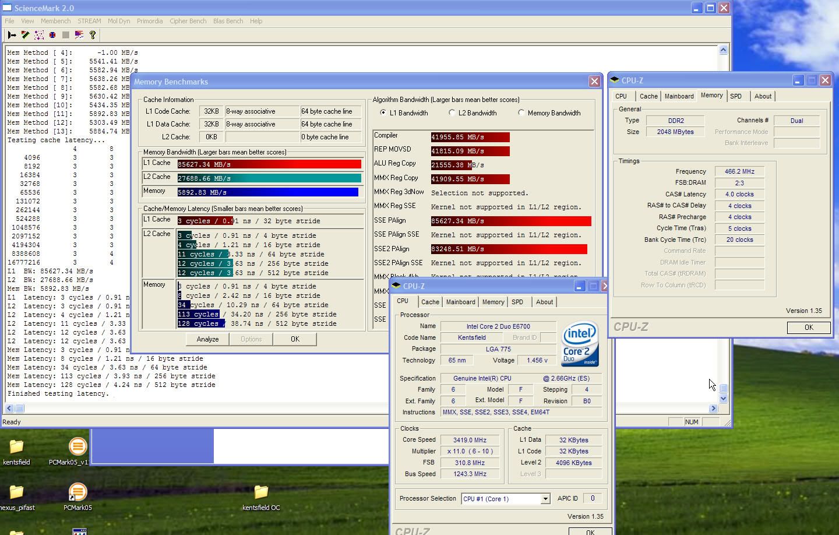The image size is (839, 535).
Task: Launch the PCMark05 shortcut icon
Action: [77, 492]
